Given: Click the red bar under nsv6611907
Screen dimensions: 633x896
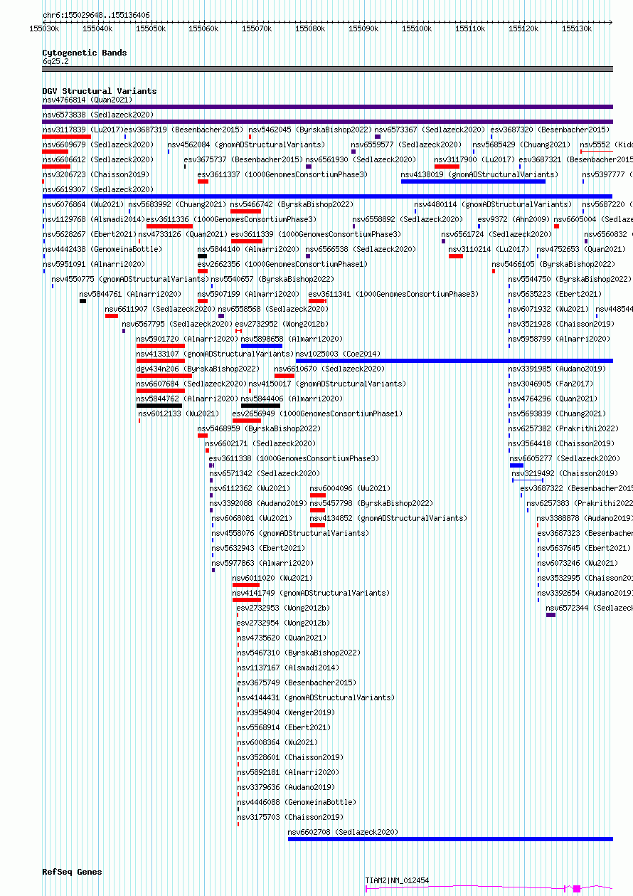Looking at the screenshot, I should point(112,316).
